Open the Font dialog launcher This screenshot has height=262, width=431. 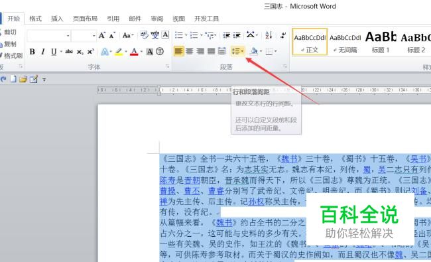pyautogui.click(x=167, y=66)
